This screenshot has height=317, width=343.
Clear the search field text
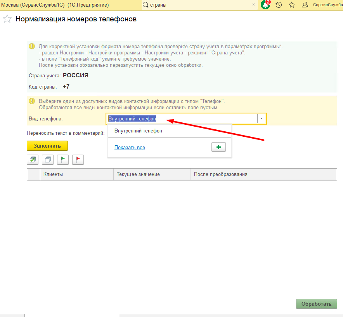254,5
